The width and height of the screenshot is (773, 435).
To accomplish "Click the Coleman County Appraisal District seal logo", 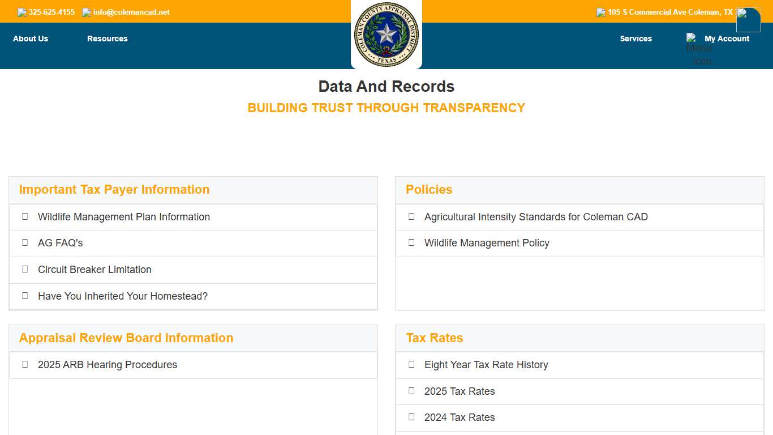I will (386, 35).
